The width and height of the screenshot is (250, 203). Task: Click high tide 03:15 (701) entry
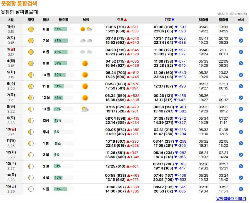[x=122, y=27]
